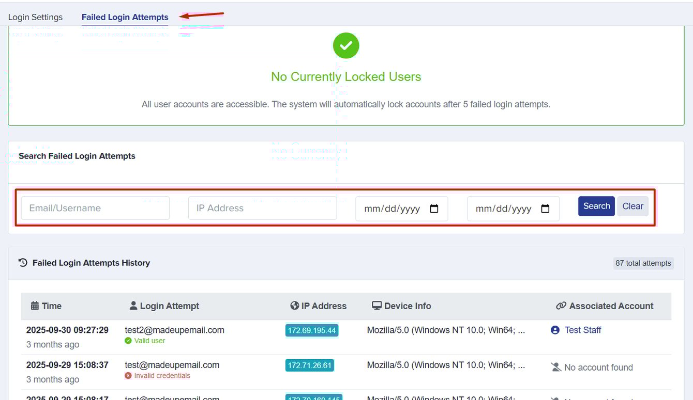The image size is (693, 400).
Task: Click the 87 total attempts badge
Action: [x=643, y=263]
